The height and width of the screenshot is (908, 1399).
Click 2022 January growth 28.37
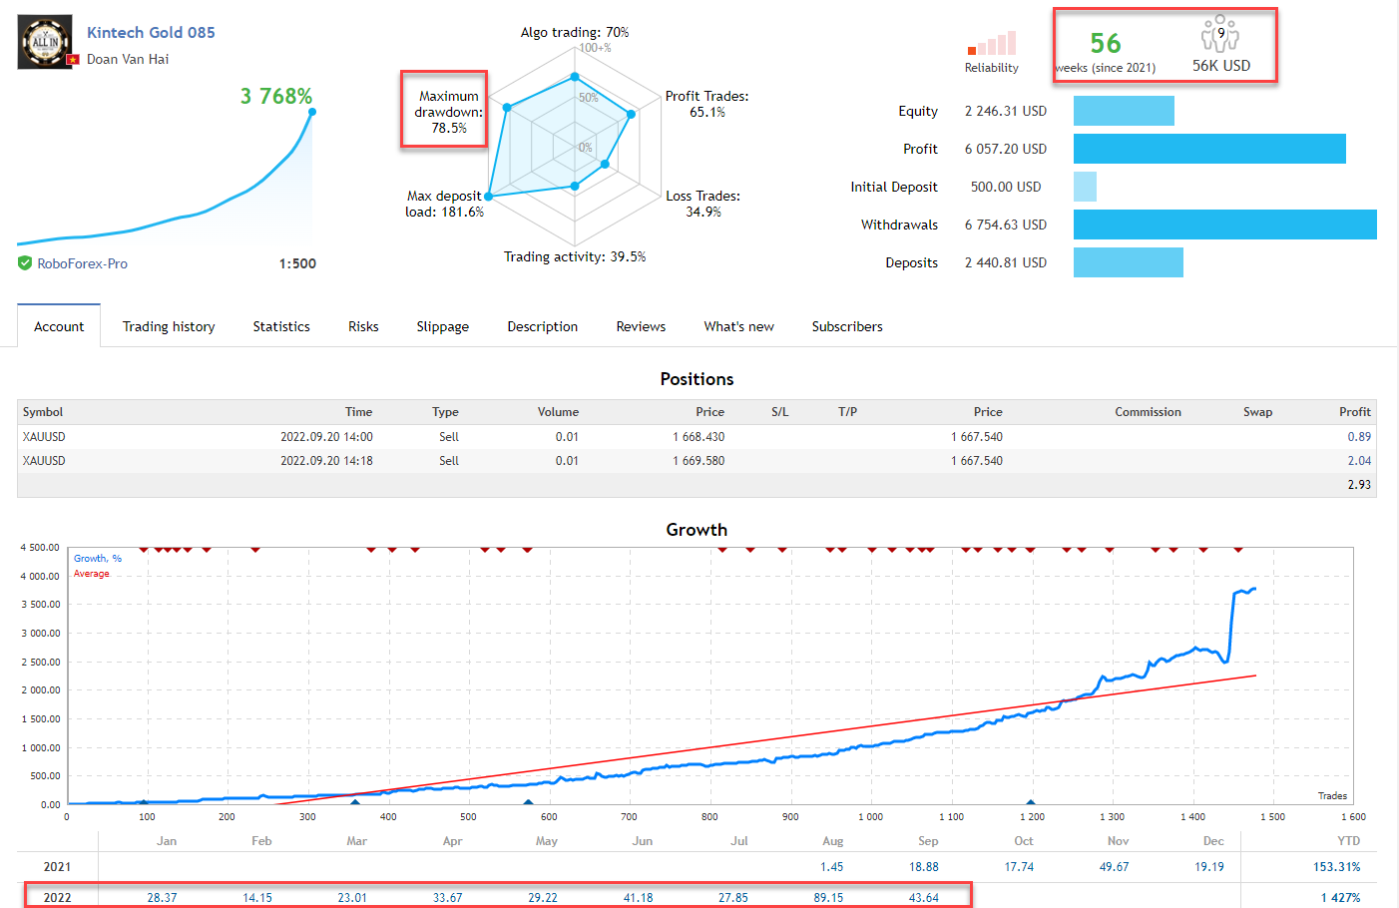click(162, 898)
